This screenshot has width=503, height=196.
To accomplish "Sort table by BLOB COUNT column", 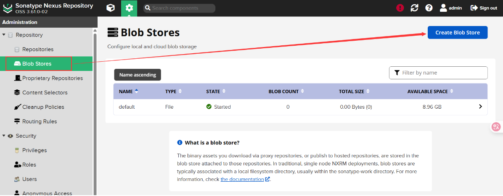I will click(286, 91).
